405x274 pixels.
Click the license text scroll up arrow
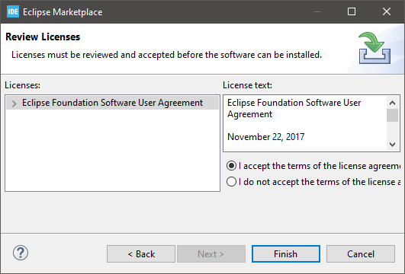tap(392, 103)
